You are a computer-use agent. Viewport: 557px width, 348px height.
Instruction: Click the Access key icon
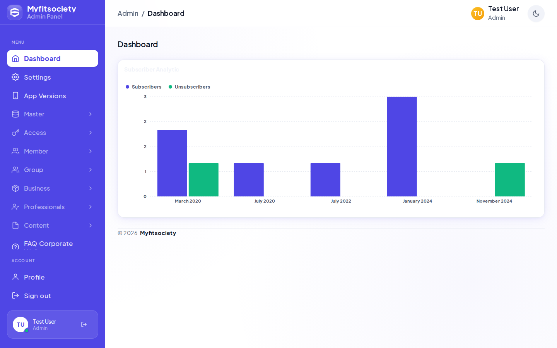click(x=15, y=133)
